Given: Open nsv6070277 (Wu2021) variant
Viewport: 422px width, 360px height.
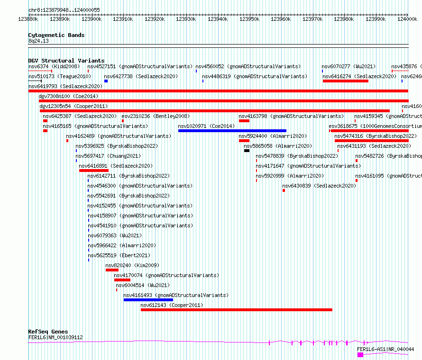Looking at the screenshot, I should click(349, 66).
